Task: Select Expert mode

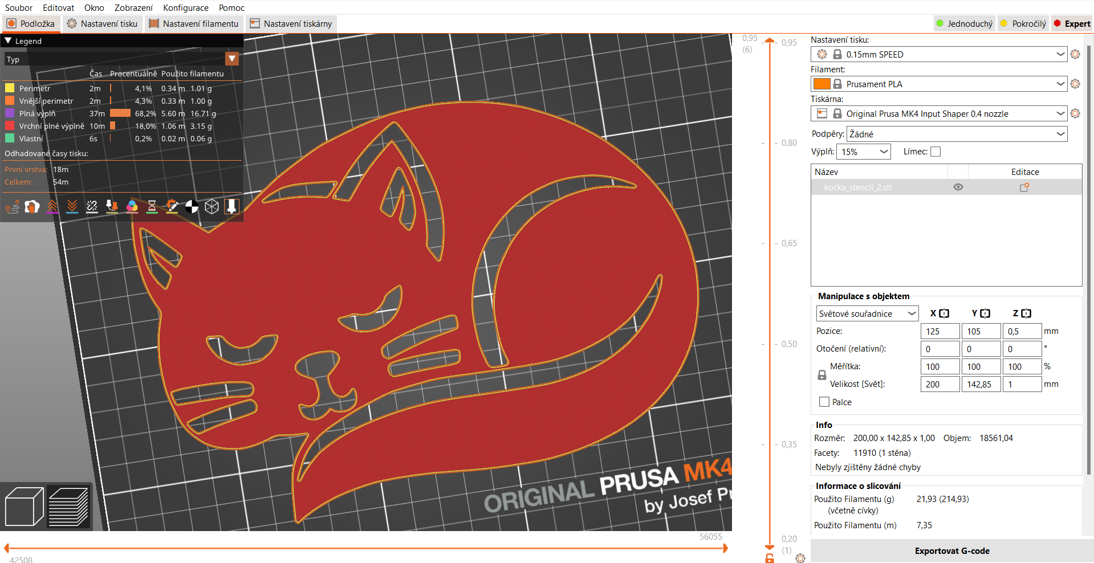Action: point(1072,23)
